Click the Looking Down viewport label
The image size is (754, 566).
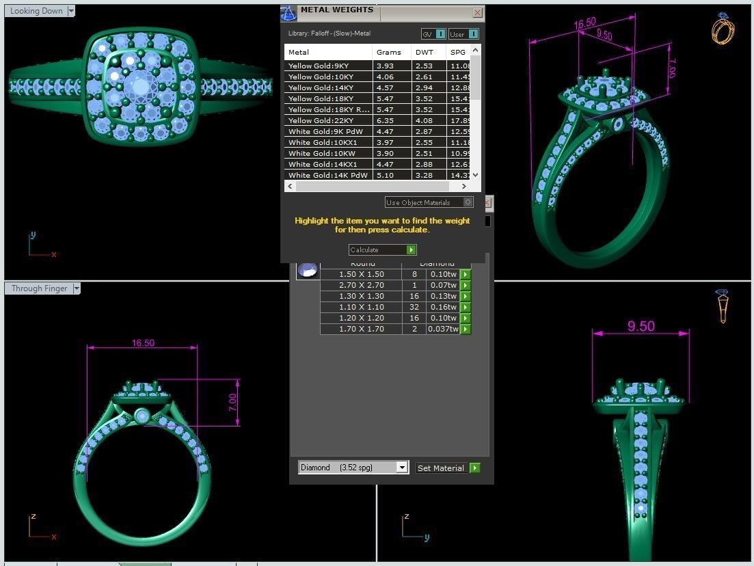pyautogui.click(x=36, y=10)
